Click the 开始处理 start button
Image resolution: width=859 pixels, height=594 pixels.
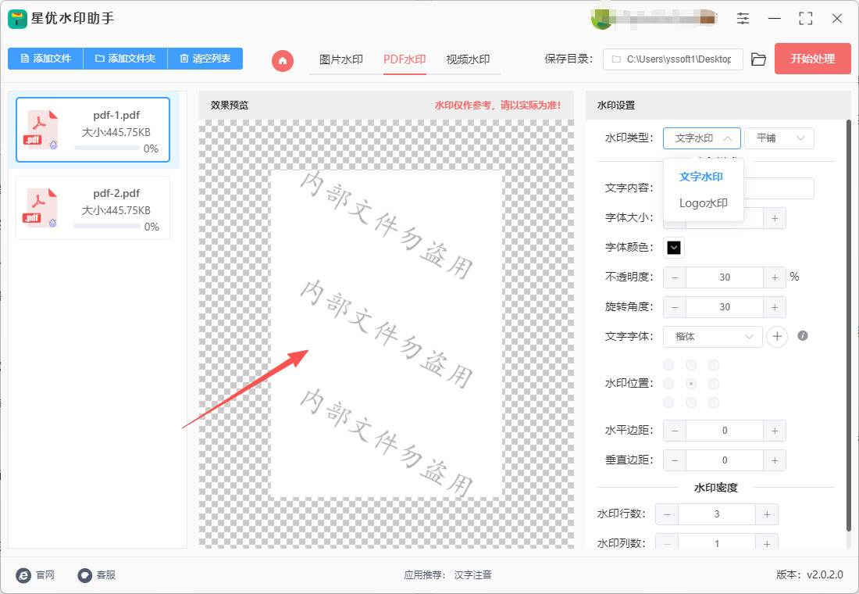click(x=812, y=59)
